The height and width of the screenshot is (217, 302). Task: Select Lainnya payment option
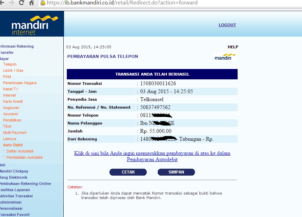pos(9,139)
